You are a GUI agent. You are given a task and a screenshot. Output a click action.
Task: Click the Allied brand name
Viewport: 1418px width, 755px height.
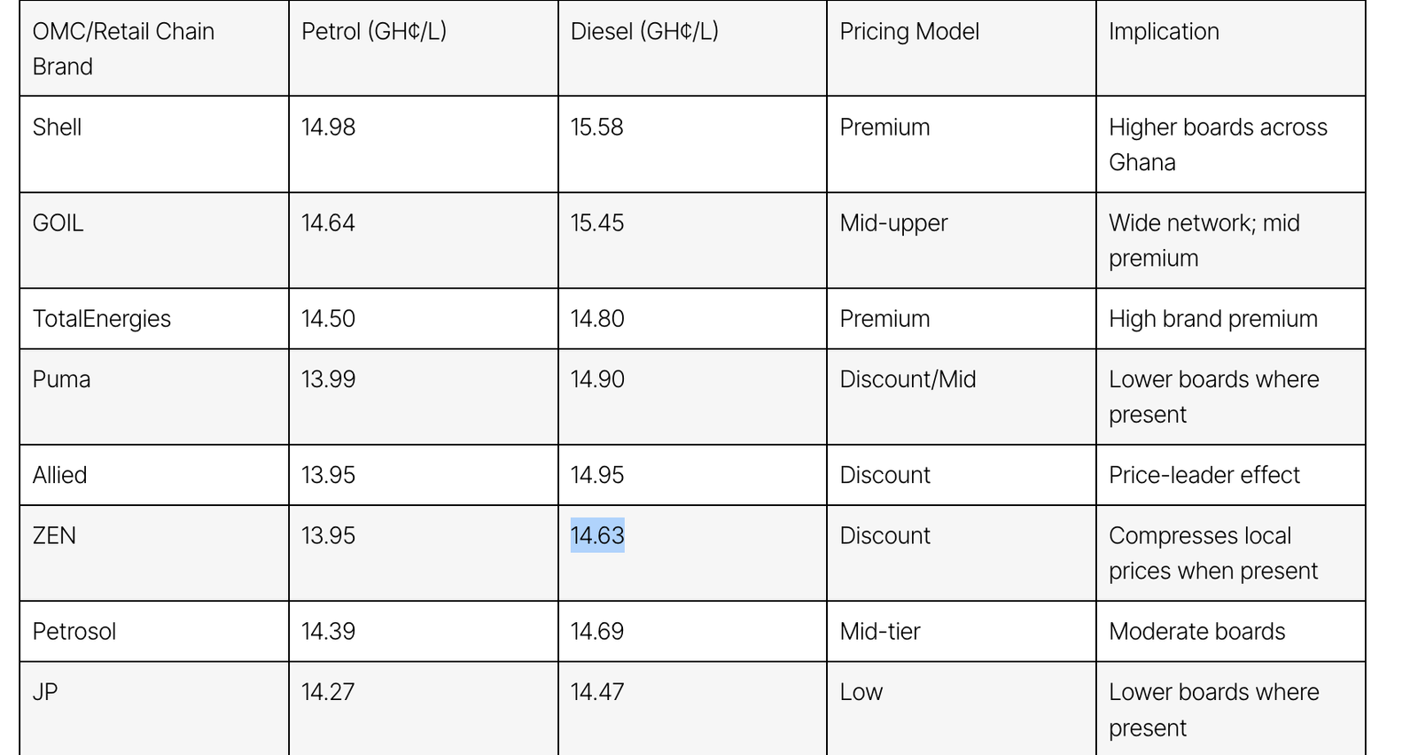pyautogui.click(x=60, y=475)
